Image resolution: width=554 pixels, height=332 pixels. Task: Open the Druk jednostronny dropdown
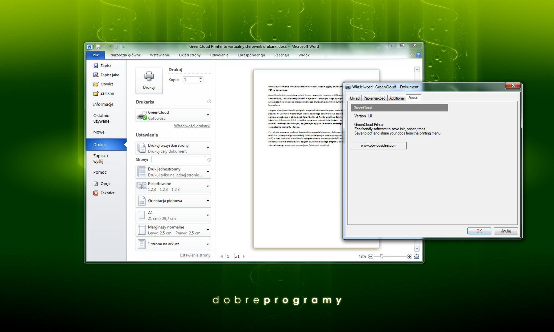(x=173, y=172)
